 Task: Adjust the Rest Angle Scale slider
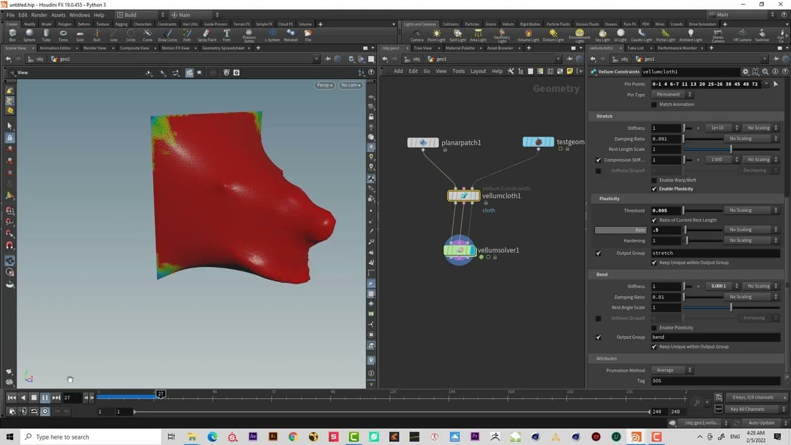point(732,307)
